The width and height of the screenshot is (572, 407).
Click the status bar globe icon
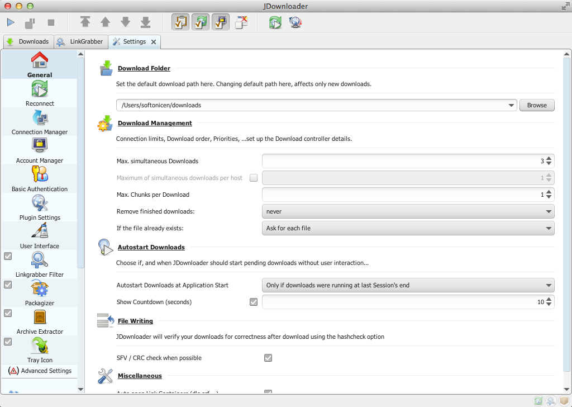(x=551, y=400)
